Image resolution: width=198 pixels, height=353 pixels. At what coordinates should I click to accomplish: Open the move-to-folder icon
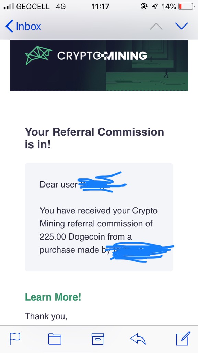click(55, 339)
